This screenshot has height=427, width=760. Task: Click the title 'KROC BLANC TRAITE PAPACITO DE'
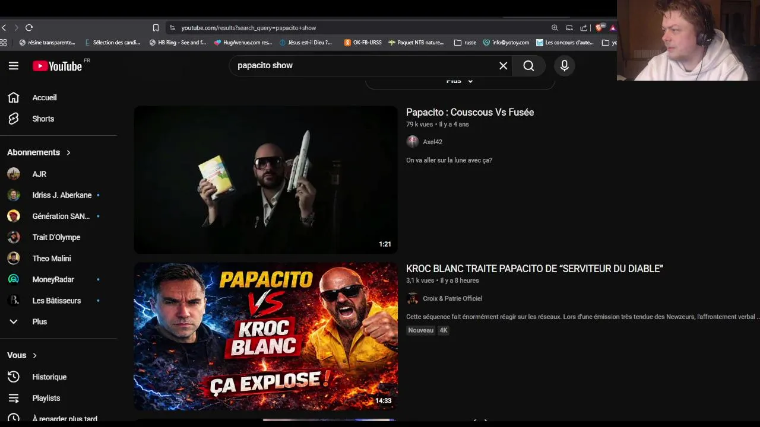coord(534,269)
